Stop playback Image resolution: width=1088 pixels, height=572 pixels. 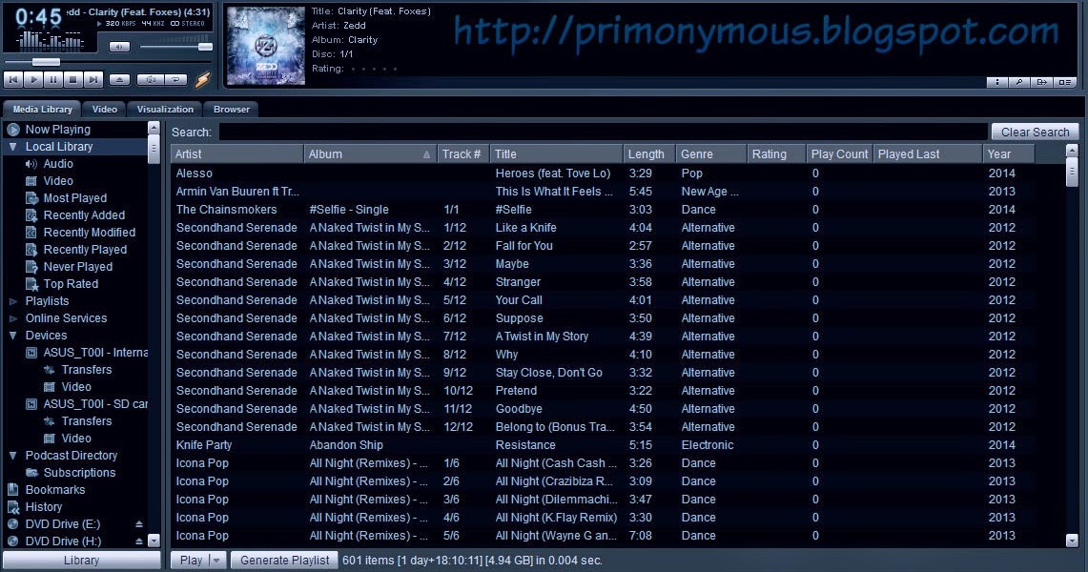[x=73, y=80]
